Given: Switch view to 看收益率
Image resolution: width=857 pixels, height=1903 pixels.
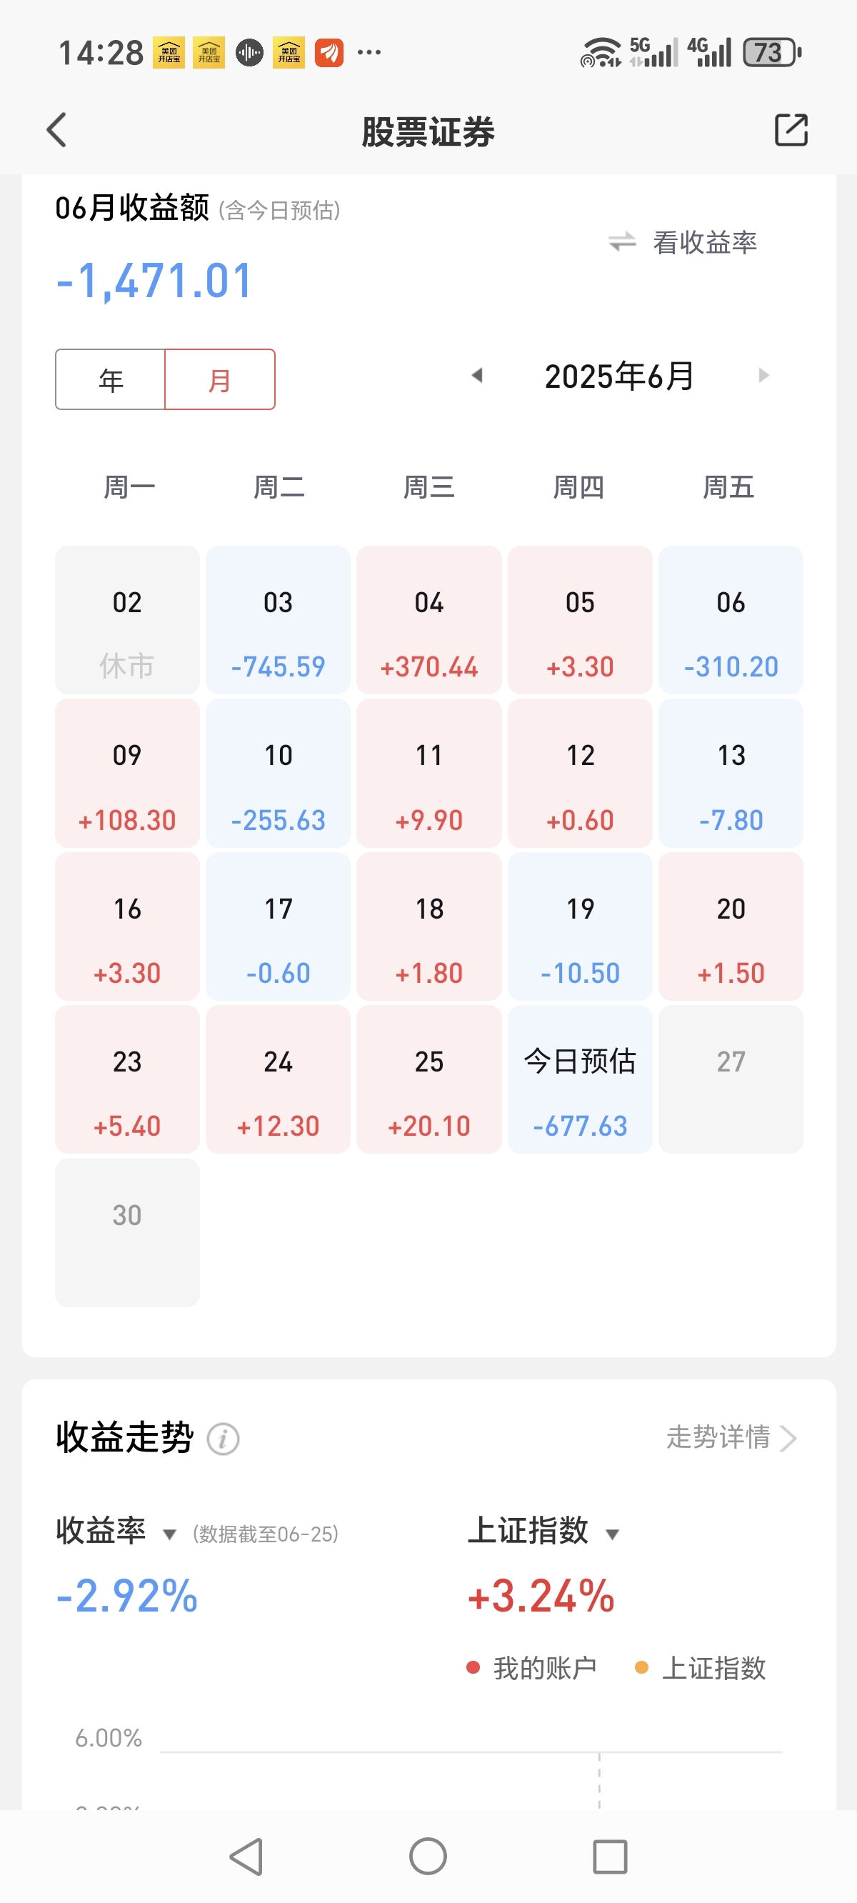Looking at the screenshot, I should click(x=704, y=242).
